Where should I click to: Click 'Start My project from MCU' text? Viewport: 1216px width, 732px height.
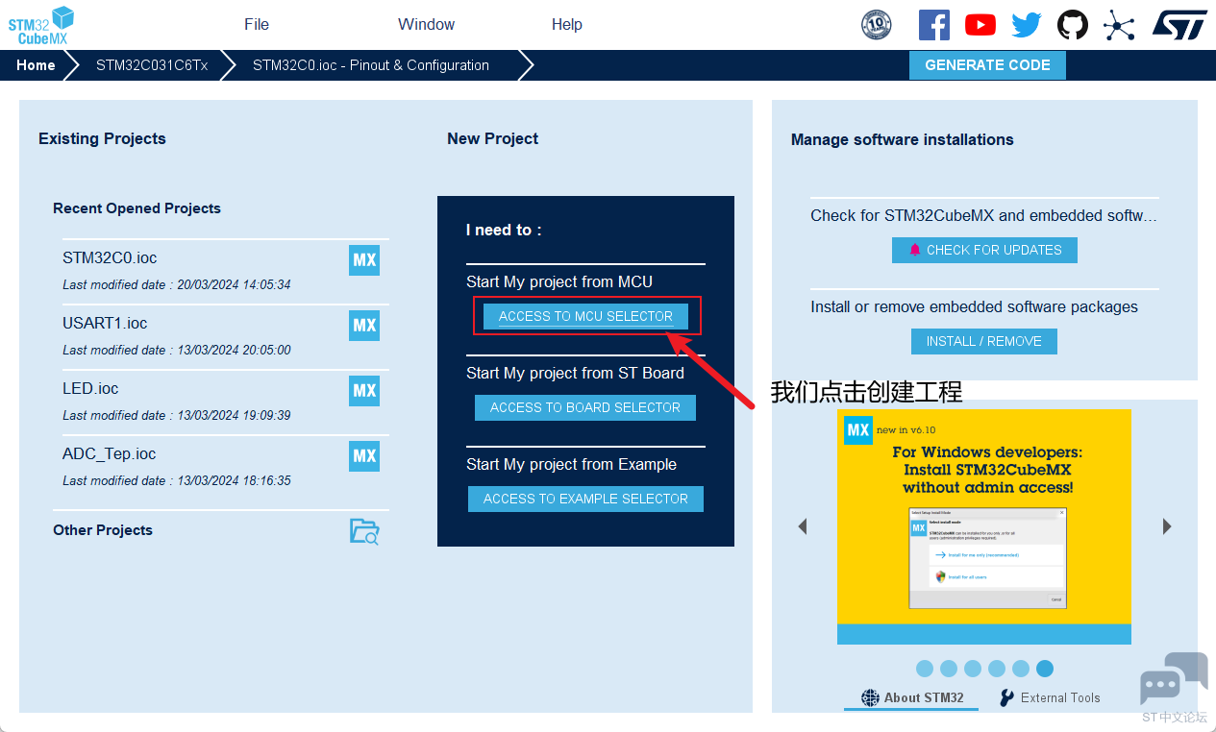coord(559,282)
